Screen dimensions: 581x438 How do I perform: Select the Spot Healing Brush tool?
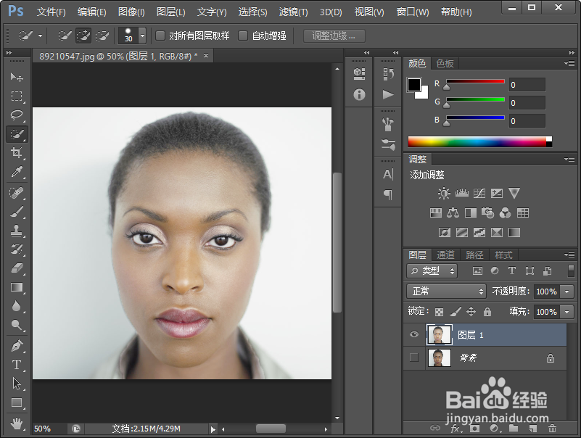(x=16, y=193)
